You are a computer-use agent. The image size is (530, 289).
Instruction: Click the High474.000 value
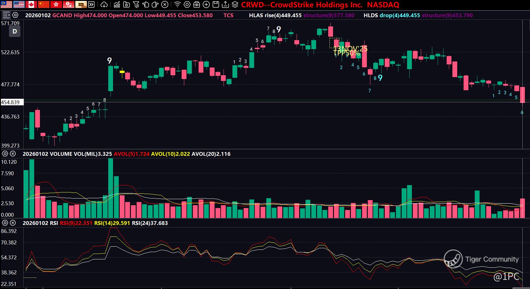[x=90, y=15]
